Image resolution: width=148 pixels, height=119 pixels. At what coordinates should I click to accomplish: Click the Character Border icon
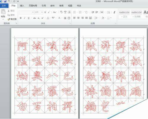tap(69, 12)
